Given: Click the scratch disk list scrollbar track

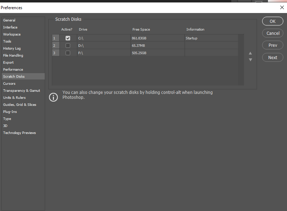Looking at the screenshot, I should pyautogui.click(x=241, y=60).
